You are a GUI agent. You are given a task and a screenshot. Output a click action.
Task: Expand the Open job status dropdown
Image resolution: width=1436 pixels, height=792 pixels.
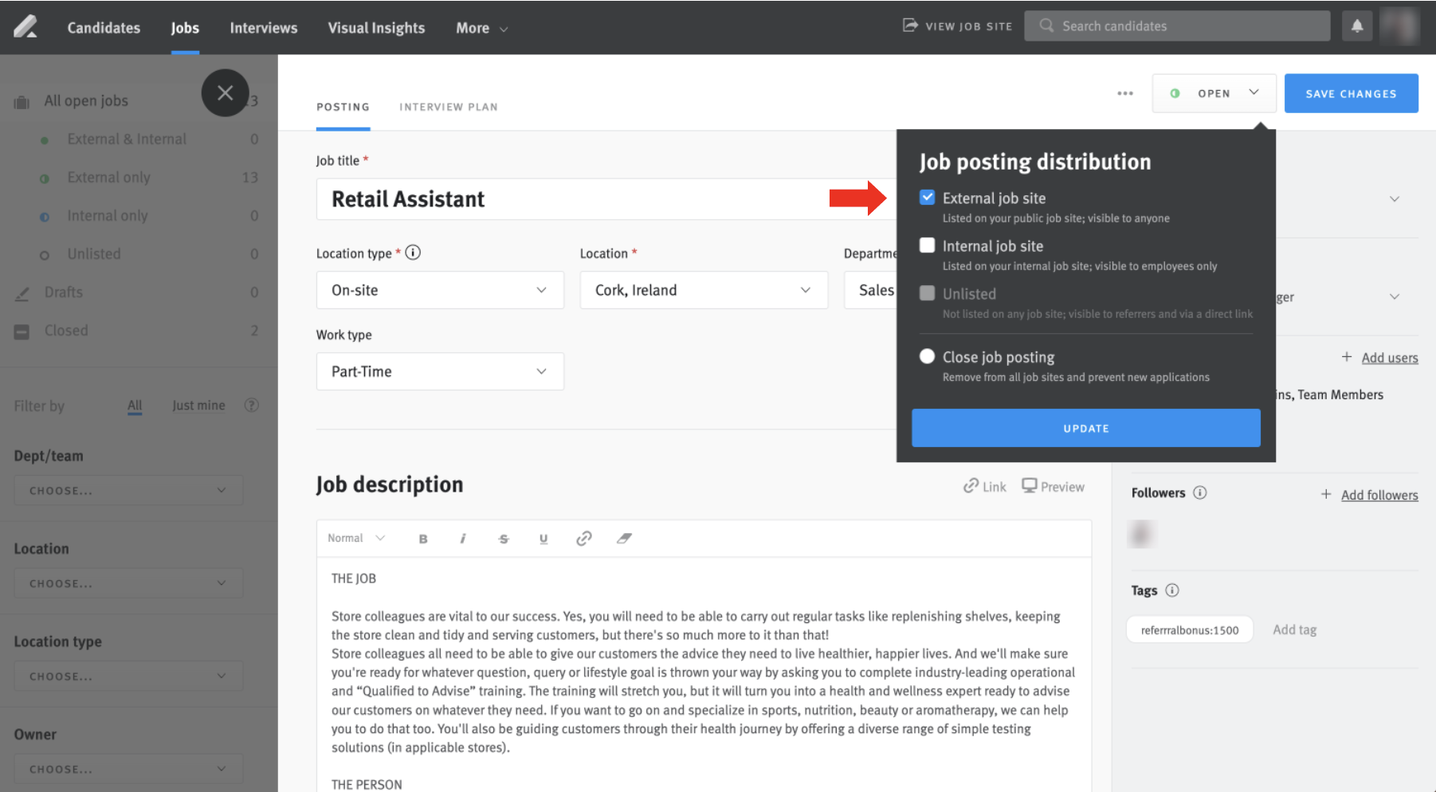(1253, 92)
